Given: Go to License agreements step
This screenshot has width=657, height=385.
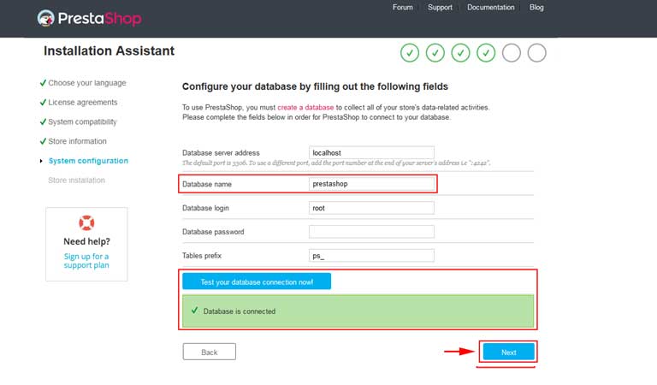Looking at the screenshot, I should tap(83, 102).
